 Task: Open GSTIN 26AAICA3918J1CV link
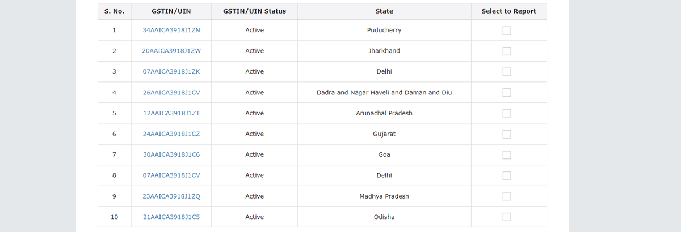tap(171, 92)
